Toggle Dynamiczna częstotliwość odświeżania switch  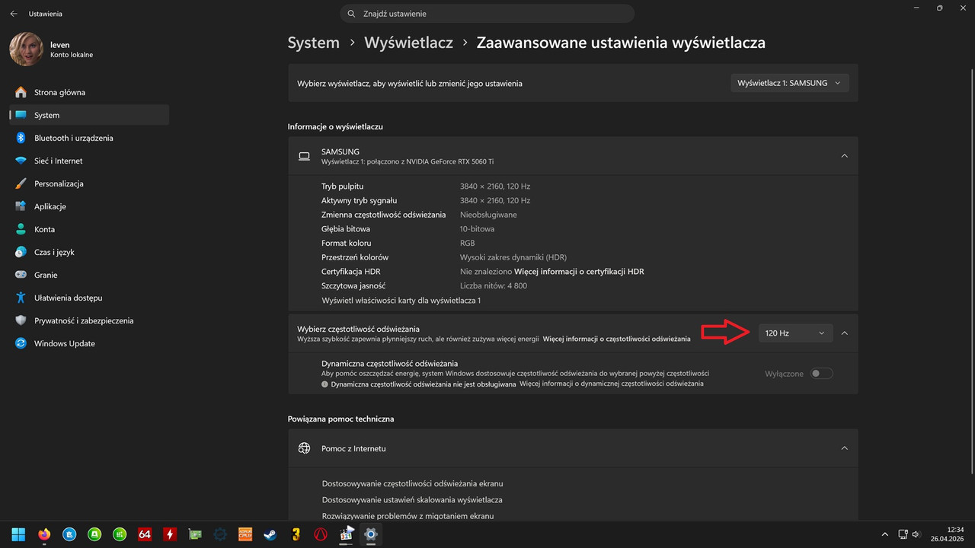[821, 374]
